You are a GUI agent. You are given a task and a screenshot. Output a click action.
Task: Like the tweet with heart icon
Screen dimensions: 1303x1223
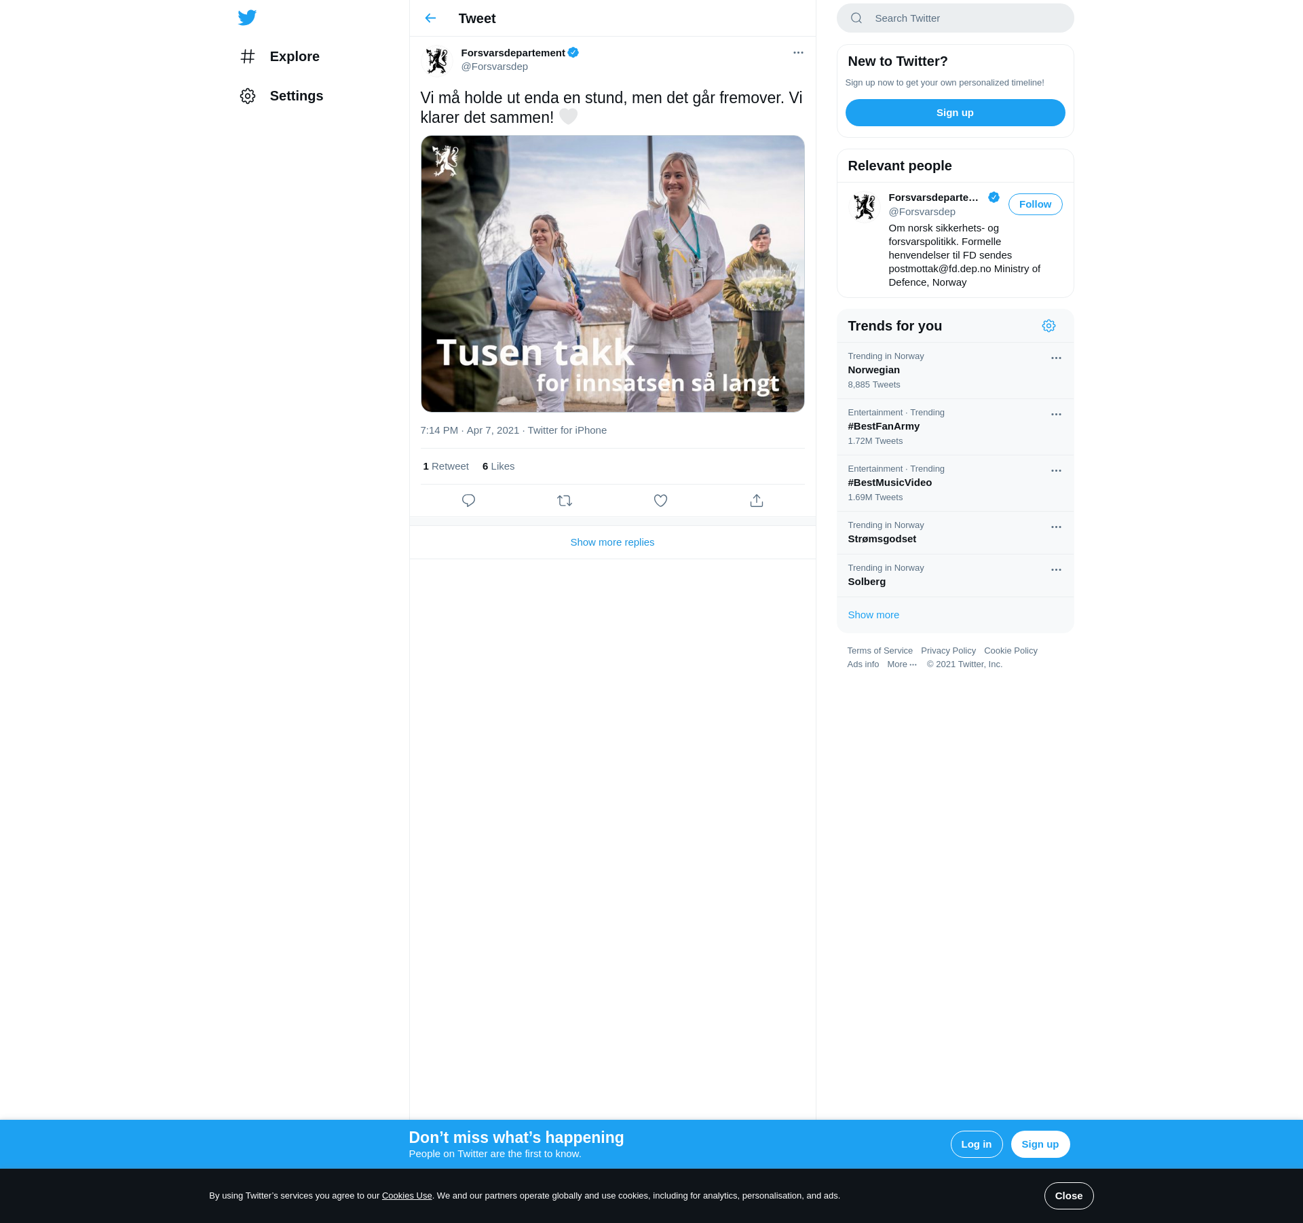click(x=660, y=501)
